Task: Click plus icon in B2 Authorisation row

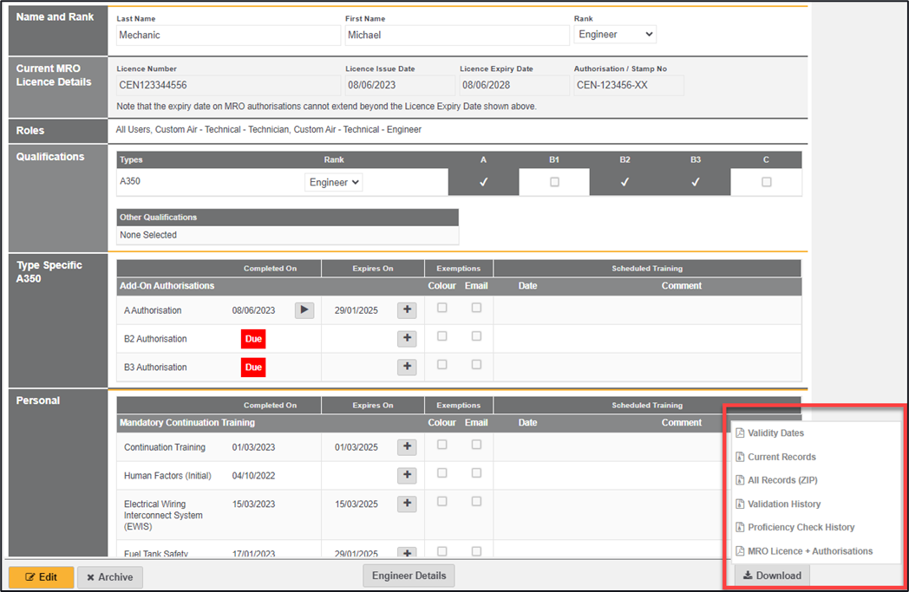Action: (x=407, y=339)
